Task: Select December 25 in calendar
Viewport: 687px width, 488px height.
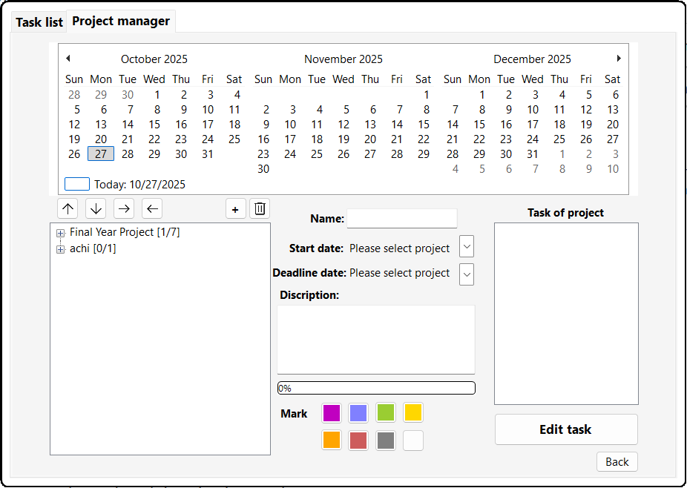Action: point(559,139)
